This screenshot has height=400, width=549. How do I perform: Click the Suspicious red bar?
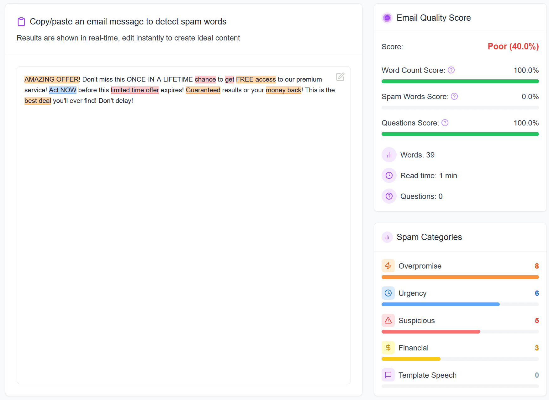tap(431, 332)
